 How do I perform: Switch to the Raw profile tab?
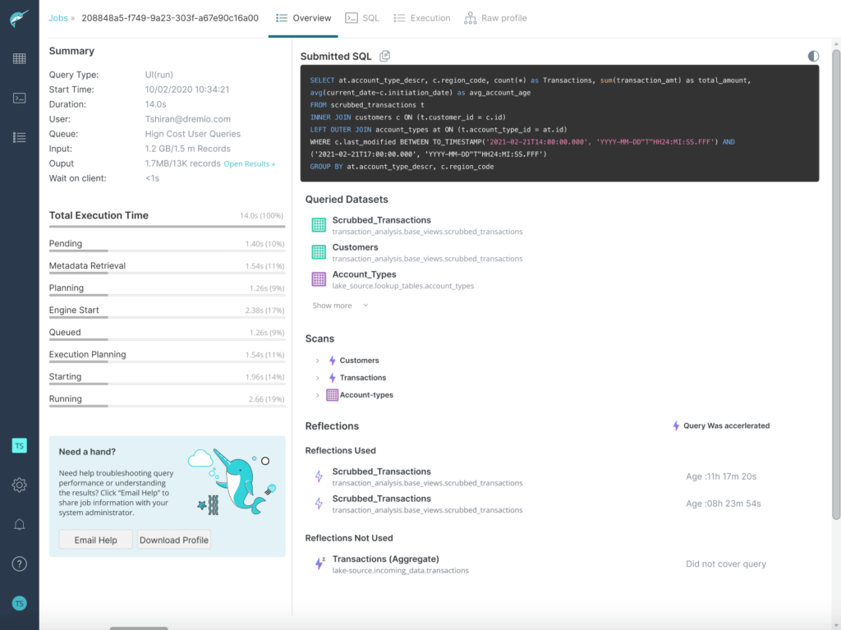(x=495, y=18)
